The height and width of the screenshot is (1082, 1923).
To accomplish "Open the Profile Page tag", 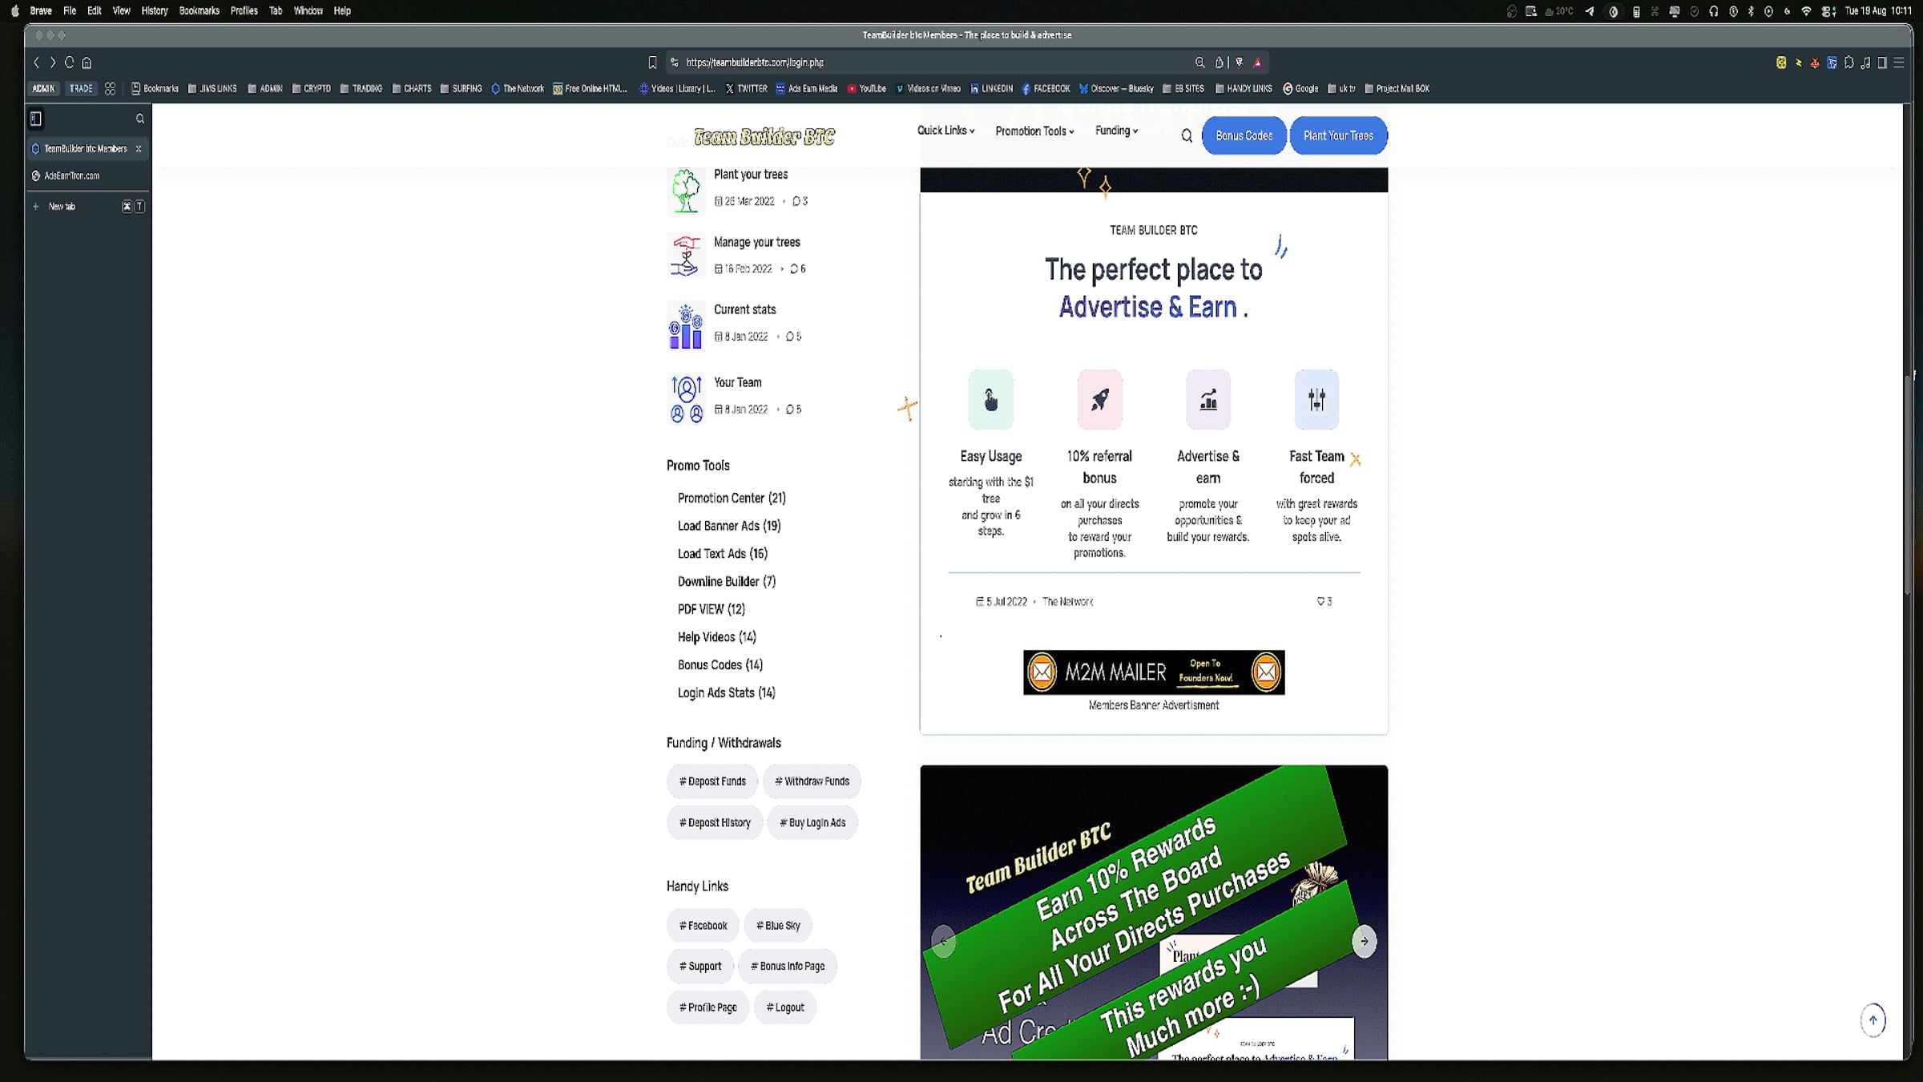I will pos(708,1007).
